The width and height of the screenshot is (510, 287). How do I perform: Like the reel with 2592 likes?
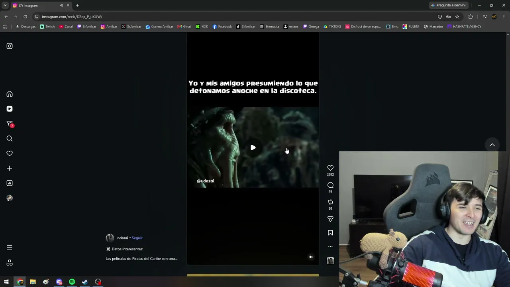coord(330,168)
